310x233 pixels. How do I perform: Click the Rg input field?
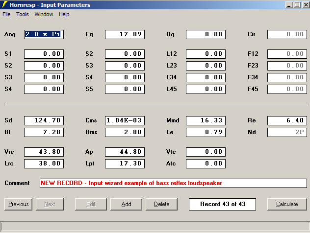[206, 35]
